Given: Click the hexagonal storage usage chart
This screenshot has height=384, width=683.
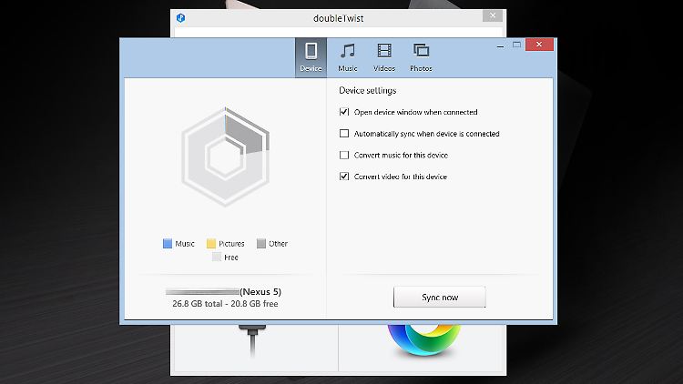Looking at the screenshot, I should (x=225, y=157).
